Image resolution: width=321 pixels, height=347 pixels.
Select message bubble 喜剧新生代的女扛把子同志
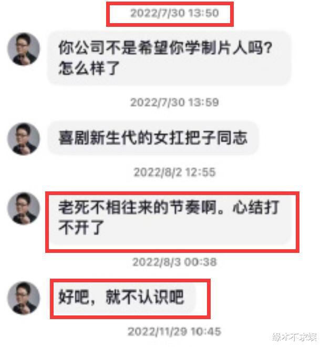(153, 138)
